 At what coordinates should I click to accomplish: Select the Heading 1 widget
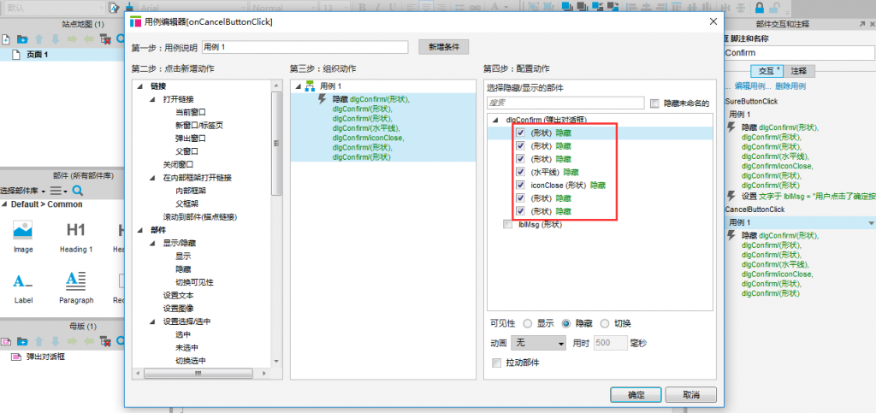pyautogui.click(x=76, y=237)
